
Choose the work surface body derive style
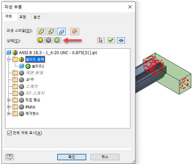pos(75,32)
